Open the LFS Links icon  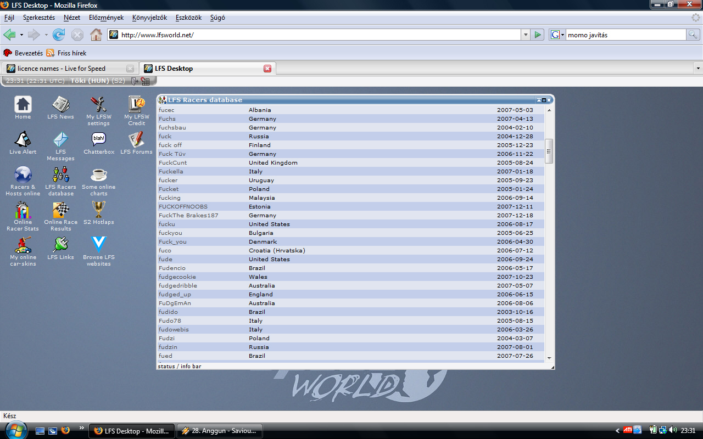coord(60,247)
